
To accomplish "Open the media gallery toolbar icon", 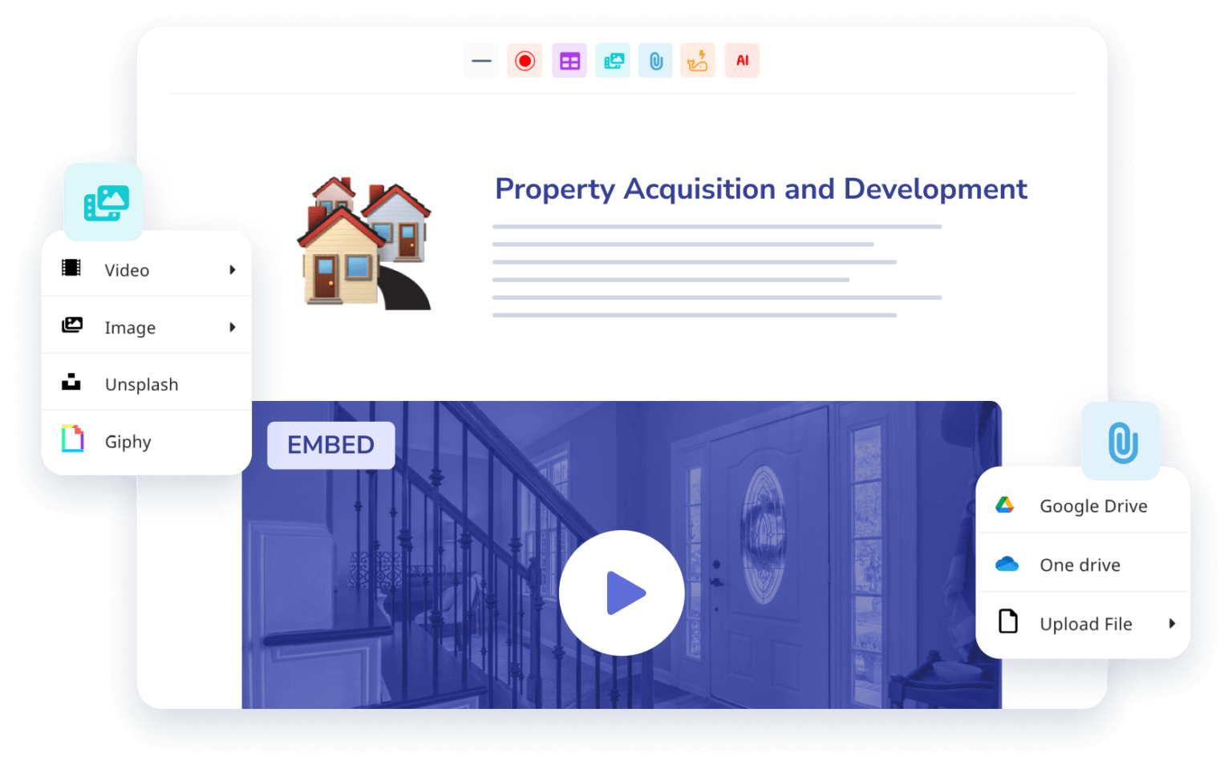I will point(614,61).
